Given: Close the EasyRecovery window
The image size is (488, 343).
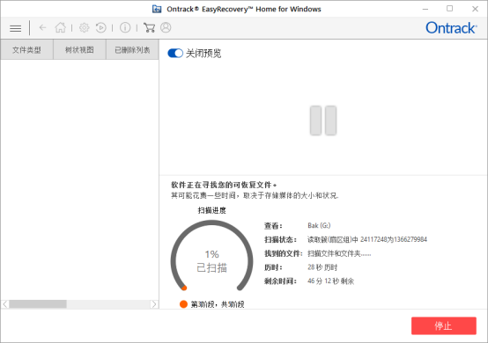Looking at the screenshot, I should coord(475,9).
